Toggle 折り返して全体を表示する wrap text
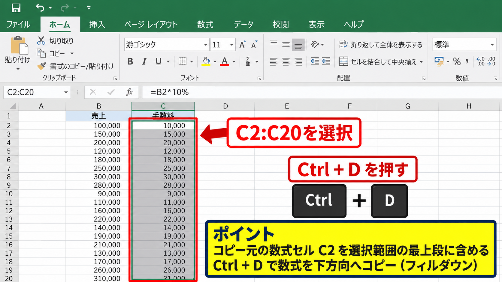 pos(381,45)
